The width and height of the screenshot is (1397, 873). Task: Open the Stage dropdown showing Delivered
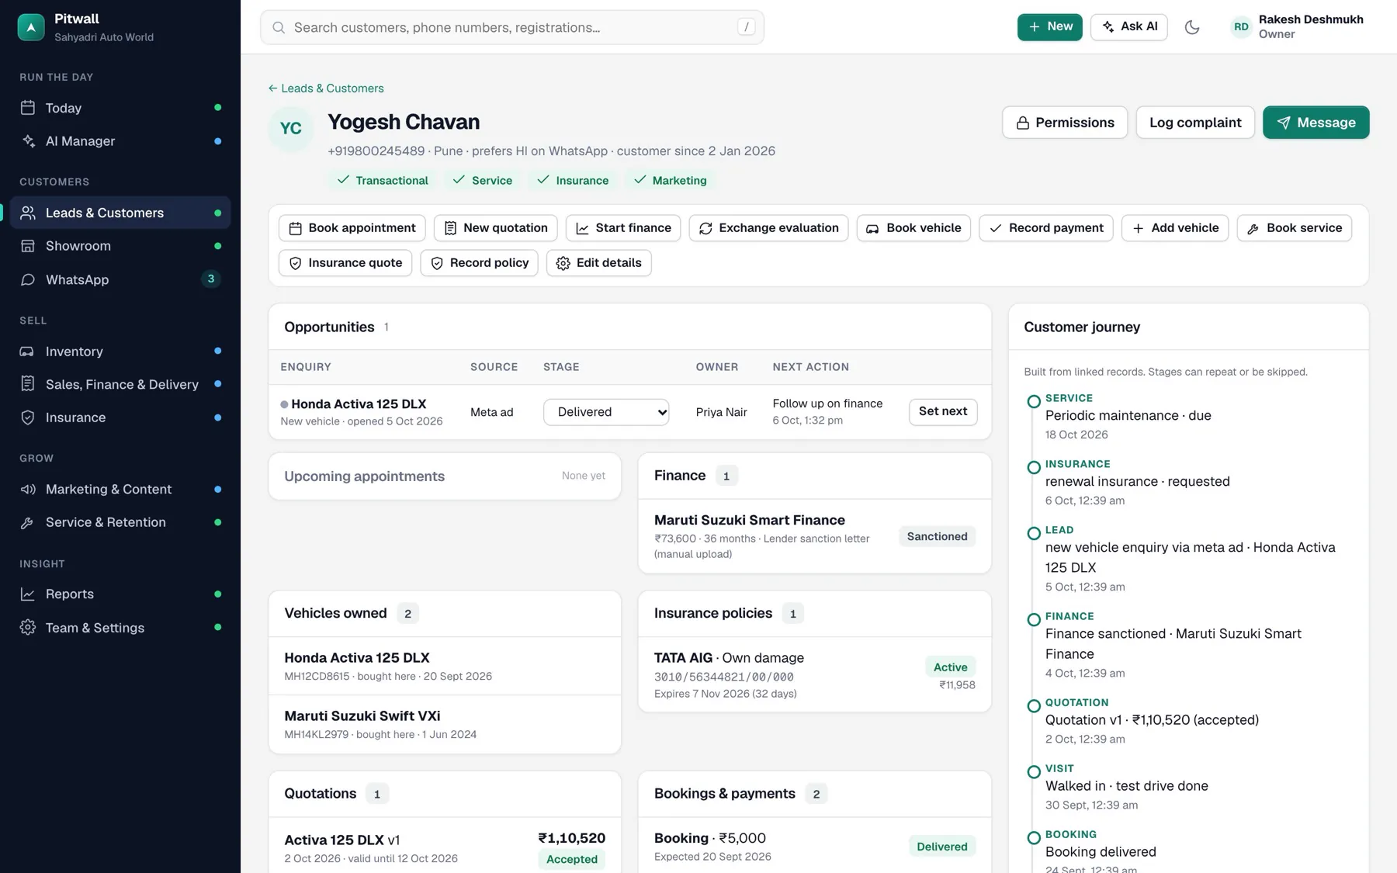click(607, 412)
